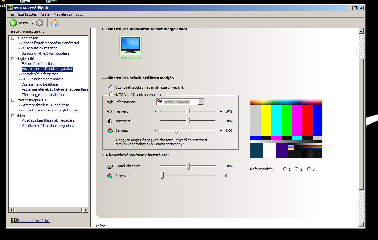This screenshot has height=240, width=378.
Task: Open Felbontás módosítása
Action: pyautogui.click(x=39, y=64)
